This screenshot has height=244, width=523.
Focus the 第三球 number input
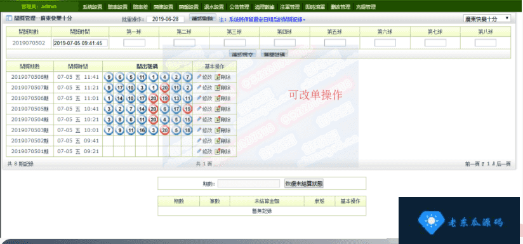click(235, 43)
